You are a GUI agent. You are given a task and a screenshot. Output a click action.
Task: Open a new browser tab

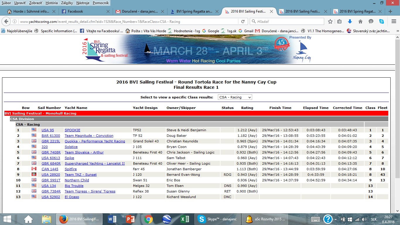(390, 11)
